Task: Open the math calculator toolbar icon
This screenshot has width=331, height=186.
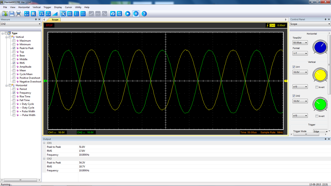Action: [x=27, y=14]
